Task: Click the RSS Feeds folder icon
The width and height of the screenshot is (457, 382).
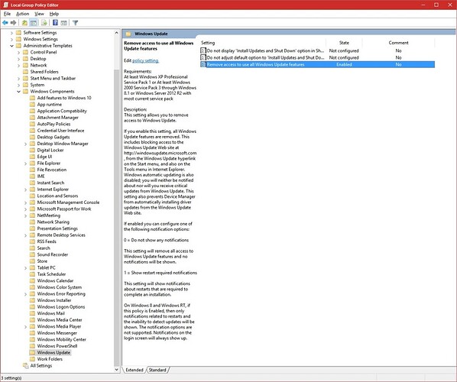Action: (x=32, y=241)
